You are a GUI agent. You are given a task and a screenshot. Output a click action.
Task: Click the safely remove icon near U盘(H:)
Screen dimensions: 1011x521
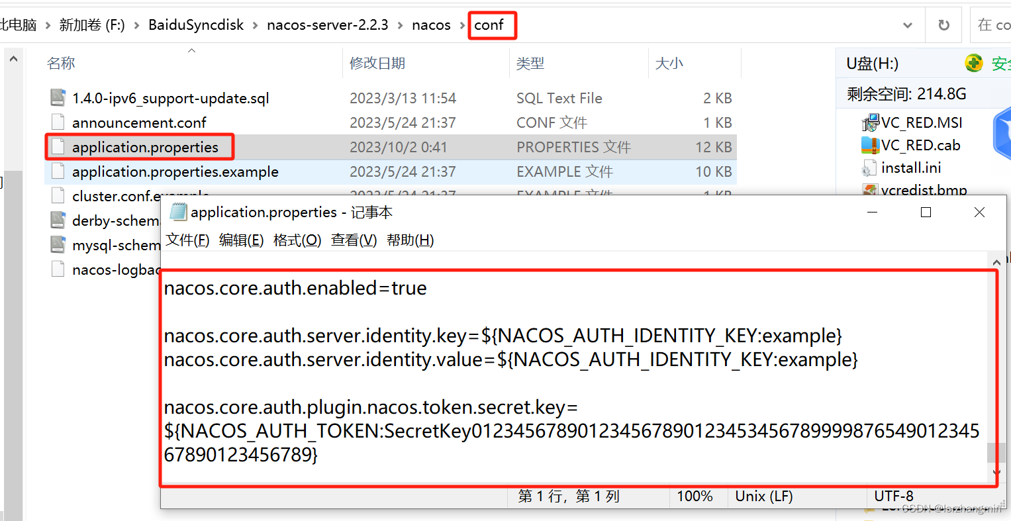click(973, 63)
